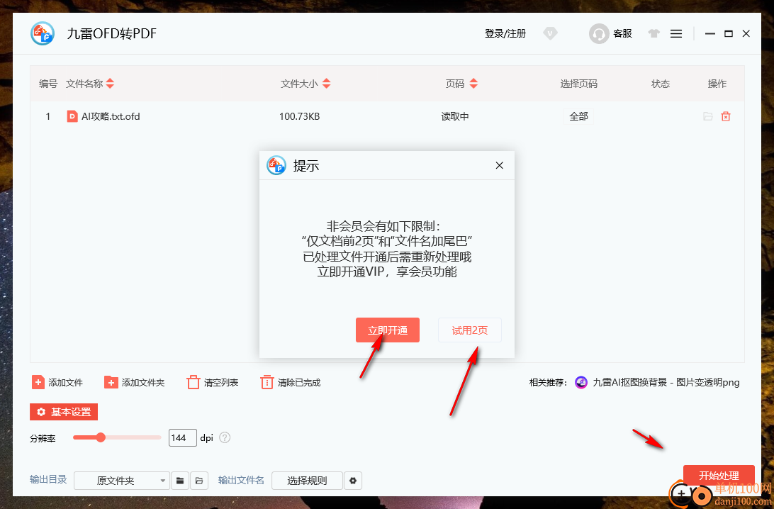Close the 提示 dialog
The image size is (774, 509).
click(x=499, y=165)
